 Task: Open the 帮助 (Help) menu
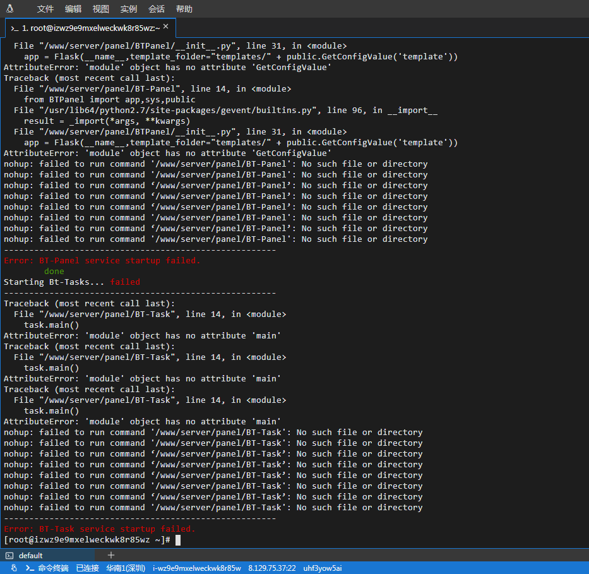tap(184, 9)
